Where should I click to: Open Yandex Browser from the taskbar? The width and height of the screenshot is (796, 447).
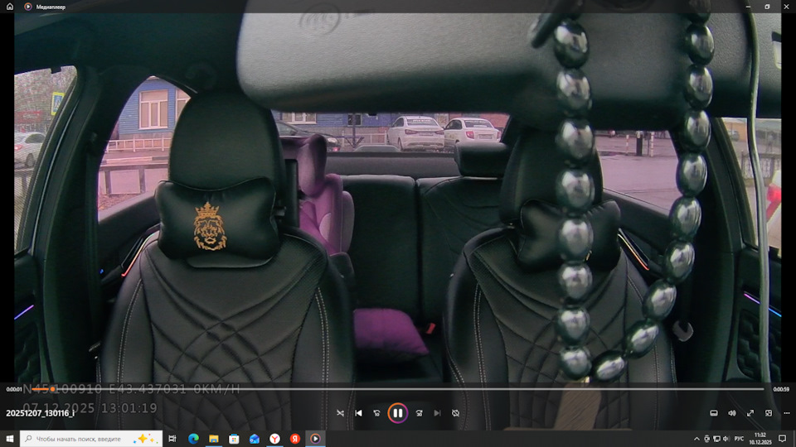pos(274,439)
